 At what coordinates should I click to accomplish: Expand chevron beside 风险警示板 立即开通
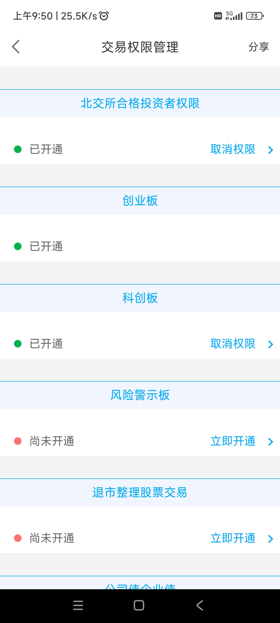click(x=271, y=442)
